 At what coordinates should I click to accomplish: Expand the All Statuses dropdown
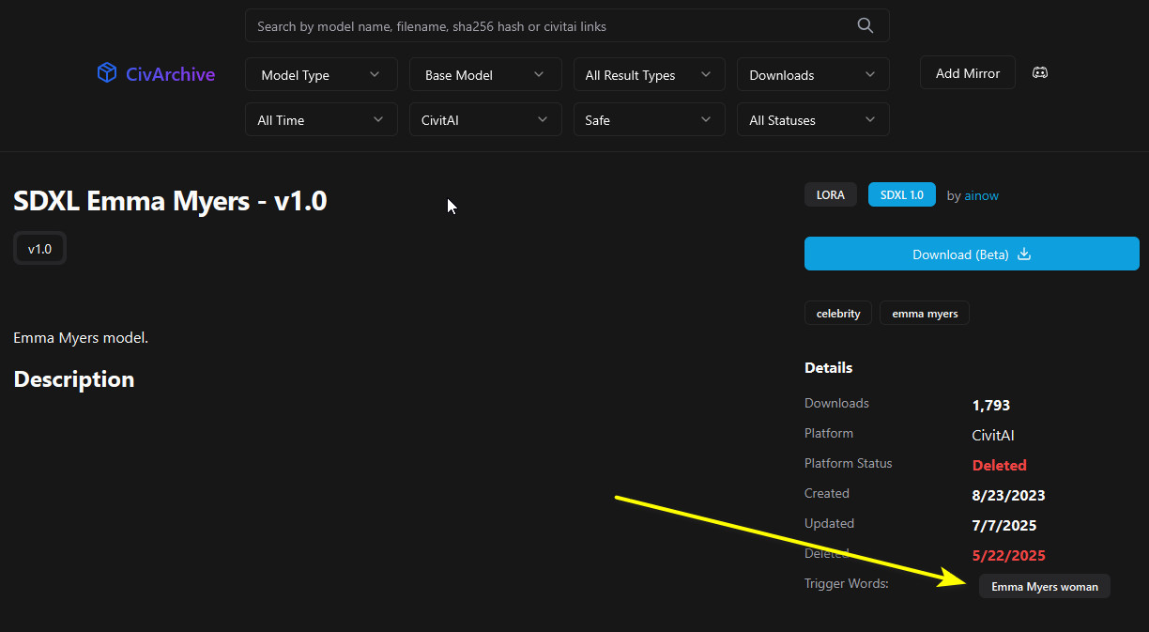813,119
